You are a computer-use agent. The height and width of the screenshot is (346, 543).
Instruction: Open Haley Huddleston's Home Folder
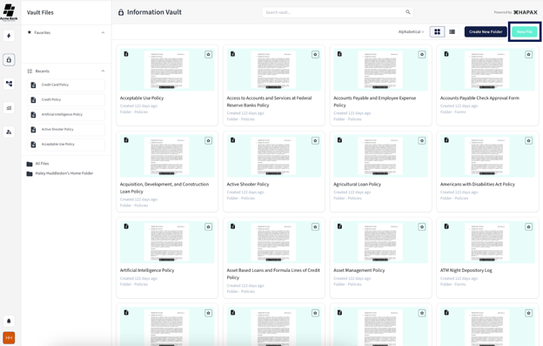point(60,173)
